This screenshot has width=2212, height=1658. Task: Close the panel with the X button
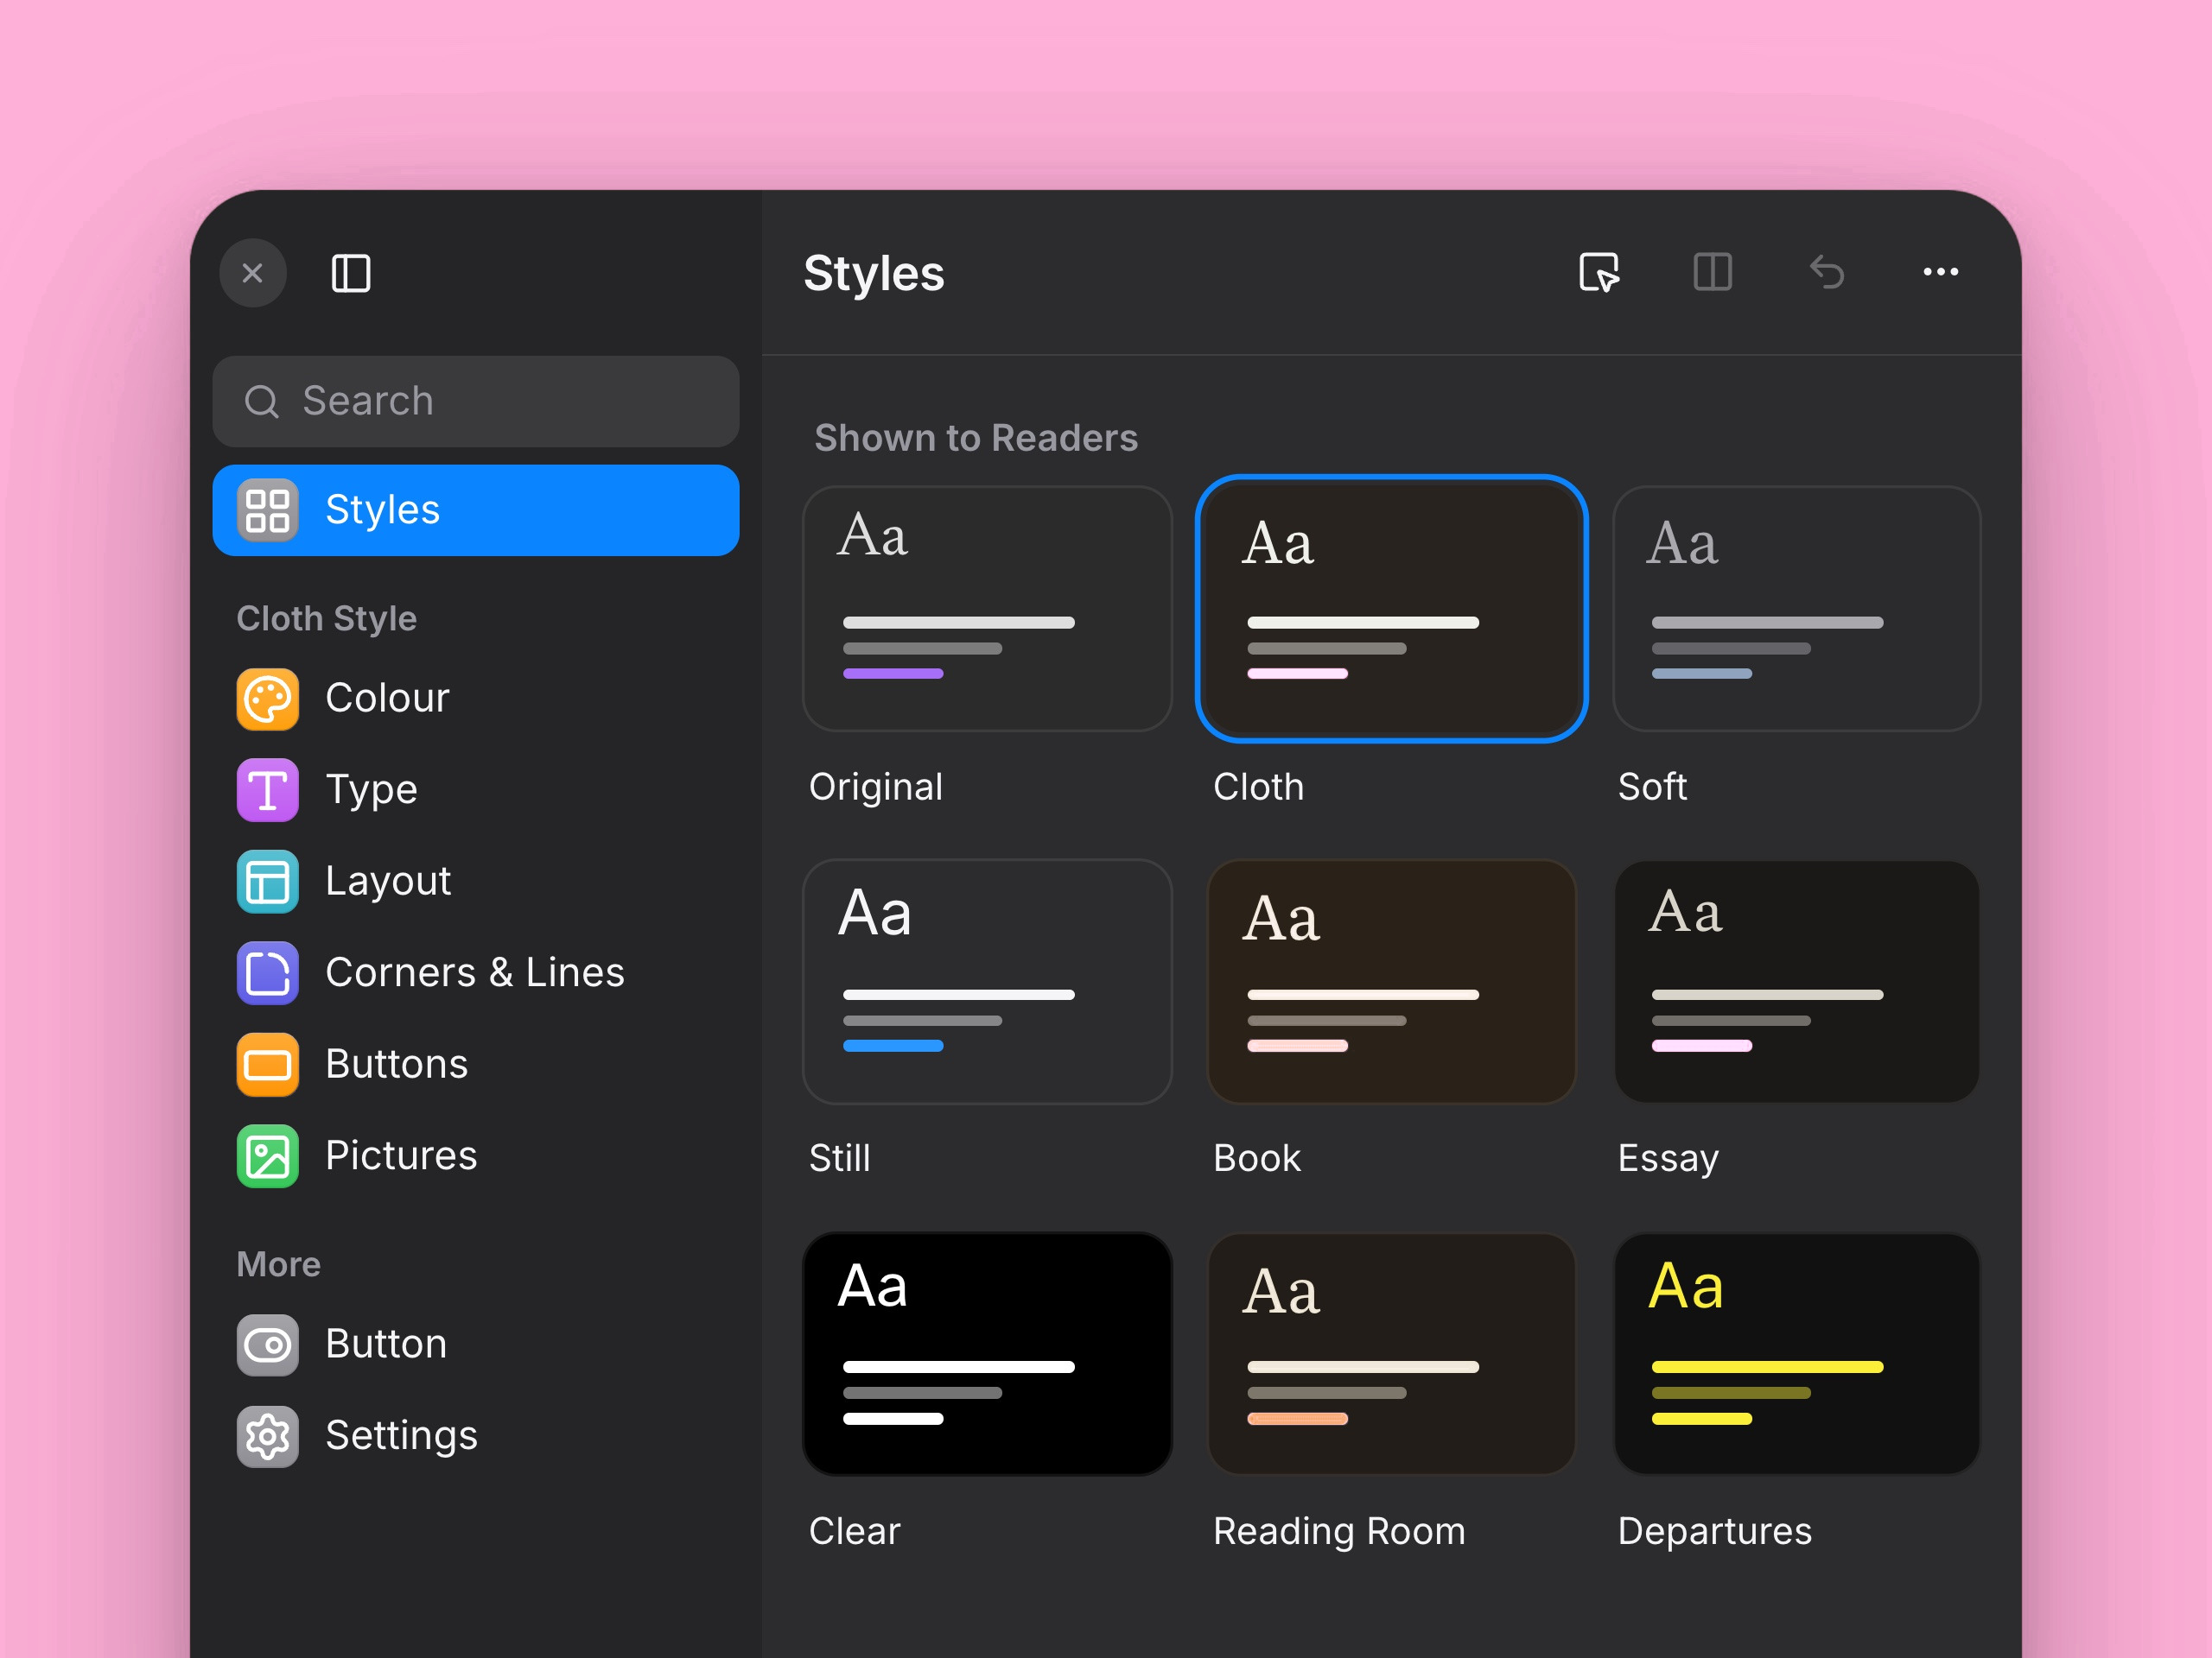point(253,273)
